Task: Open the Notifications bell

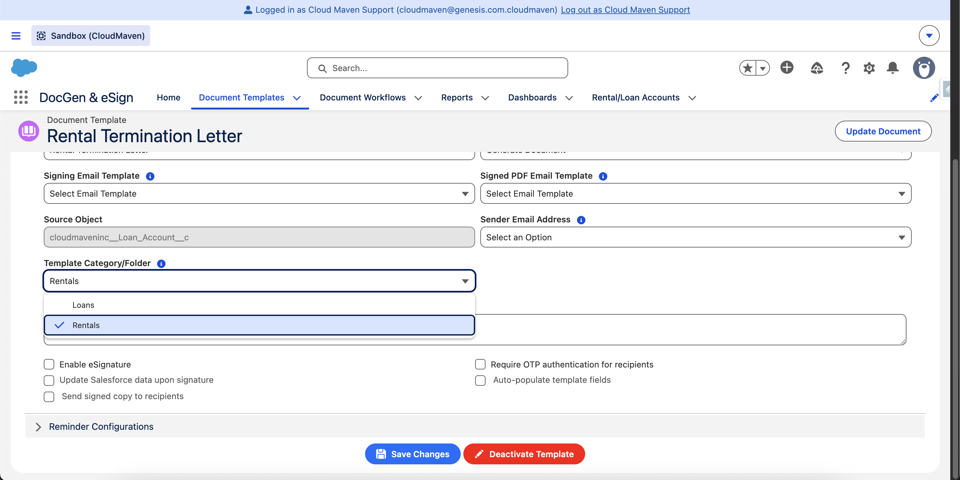Action: [x=892, y=68]
